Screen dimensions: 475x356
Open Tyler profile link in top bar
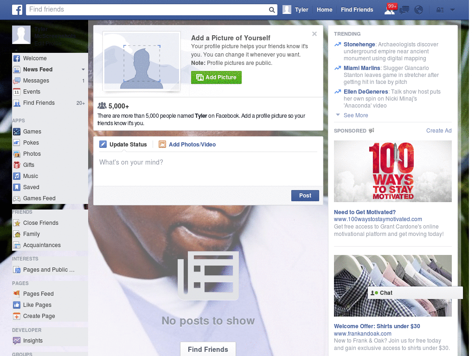pyautogui.click(x=302, y=10)
